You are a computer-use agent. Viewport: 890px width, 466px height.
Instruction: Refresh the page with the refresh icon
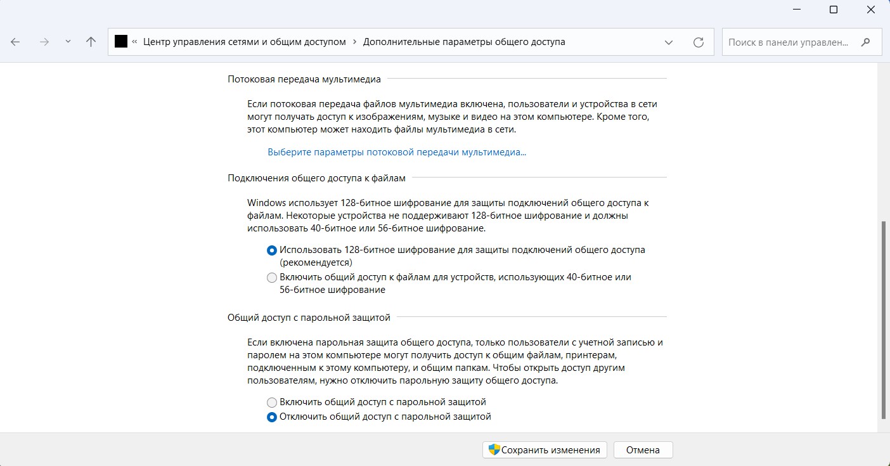699,42
